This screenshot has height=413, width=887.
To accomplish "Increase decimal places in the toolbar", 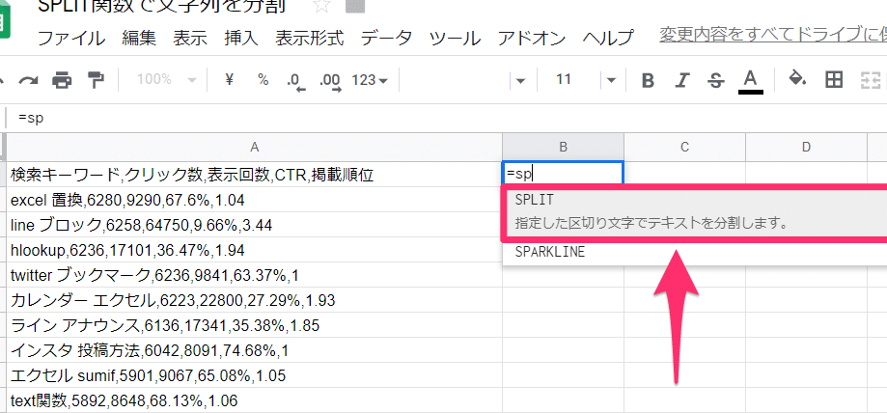I will pyautogui.click(x=329, y=81).
